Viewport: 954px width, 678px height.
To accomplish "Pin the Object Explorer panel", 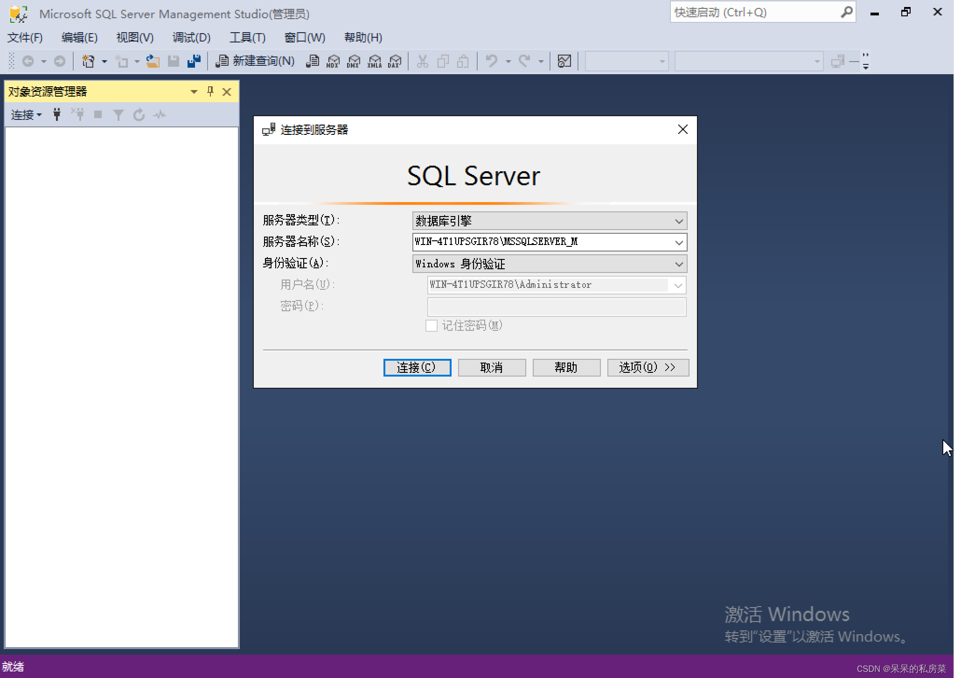I will click(x=210, y=91).
